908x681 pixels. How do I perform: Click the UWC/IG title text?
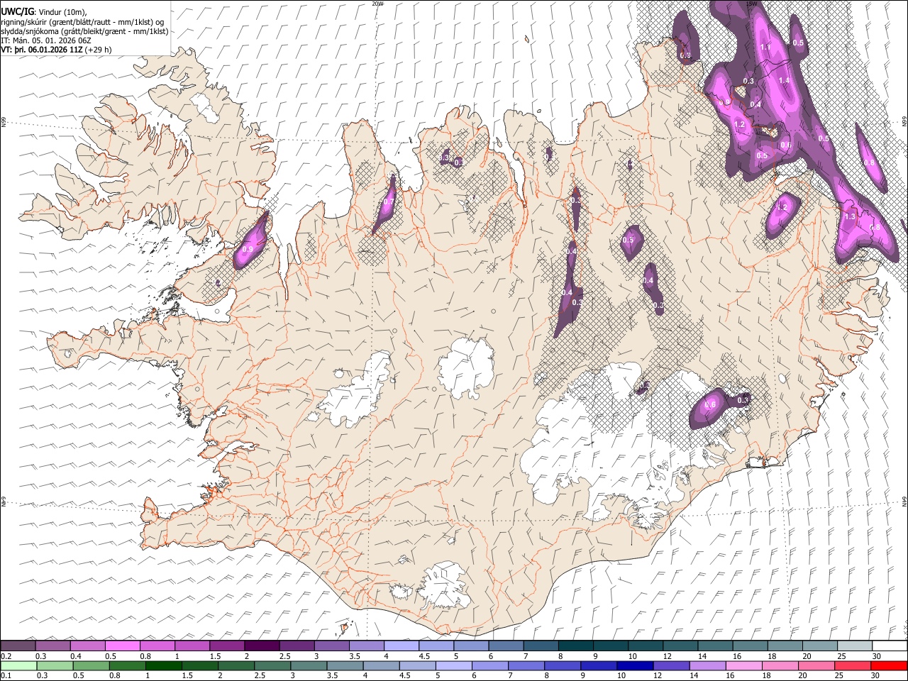(16, 11)
